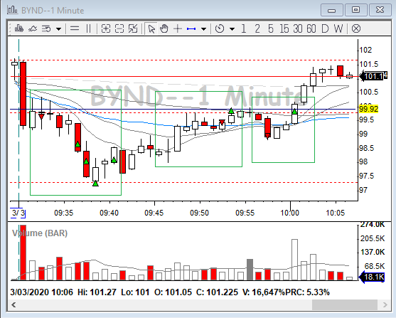Add a horizontal line with the toolbar tool

(75, 28)
